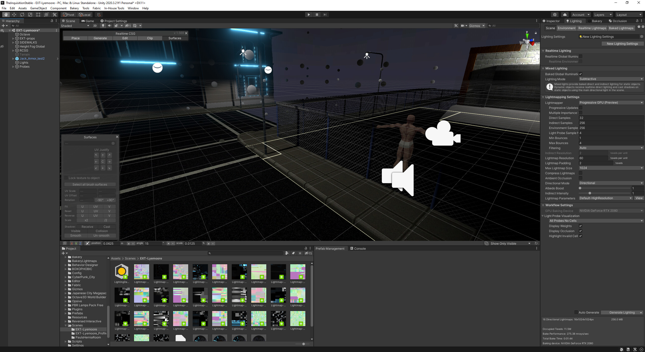Select the Rect transform tool

tap(38, 15)
